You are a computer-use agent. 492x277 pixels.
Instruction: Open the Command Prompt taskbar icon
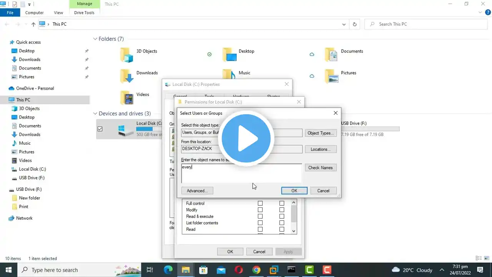[x=291, y=270]
